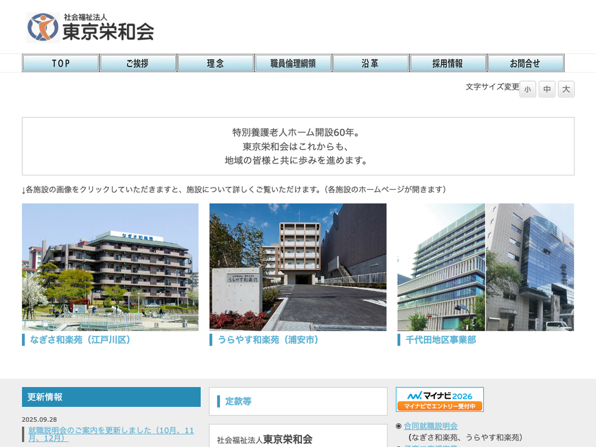
Task: Open the ご挨拶 navigation tab
Action: click(138, 63)
